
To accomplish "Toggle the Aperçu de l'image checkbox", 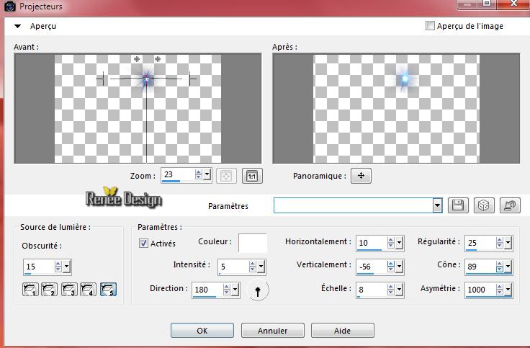I will (x=430, y=26).
